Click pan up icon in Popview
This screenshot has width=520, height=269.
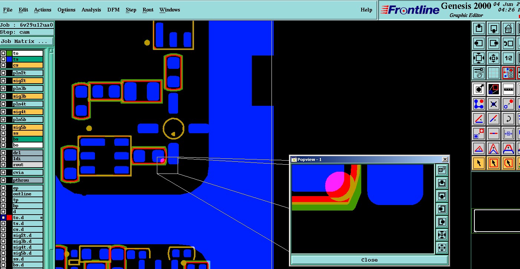[441, 183]
